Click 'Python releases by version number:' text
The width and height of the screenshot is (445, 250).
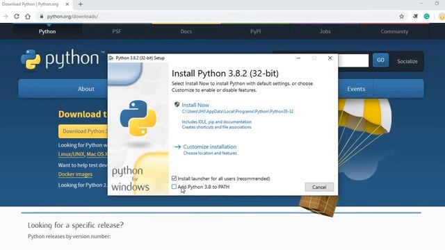click(x=70, y=236)
